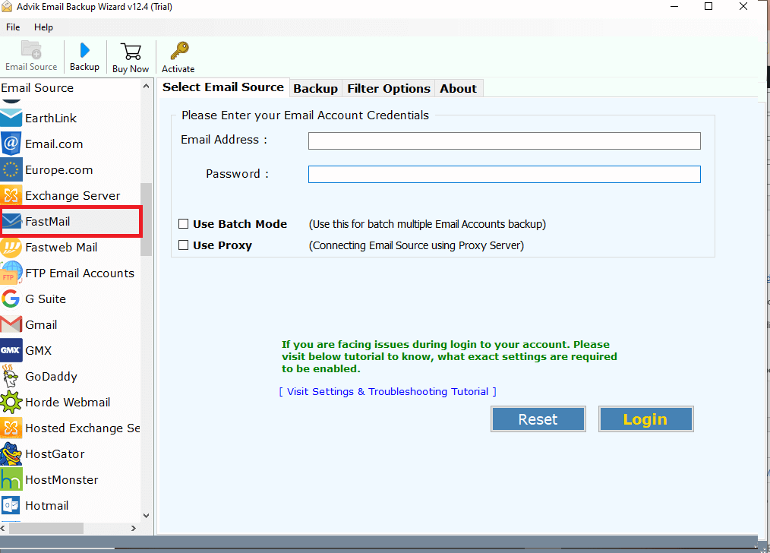Select the Exchange Server entry text
The height and width of the screenshot is (553, 770).
tap(73, 195)
